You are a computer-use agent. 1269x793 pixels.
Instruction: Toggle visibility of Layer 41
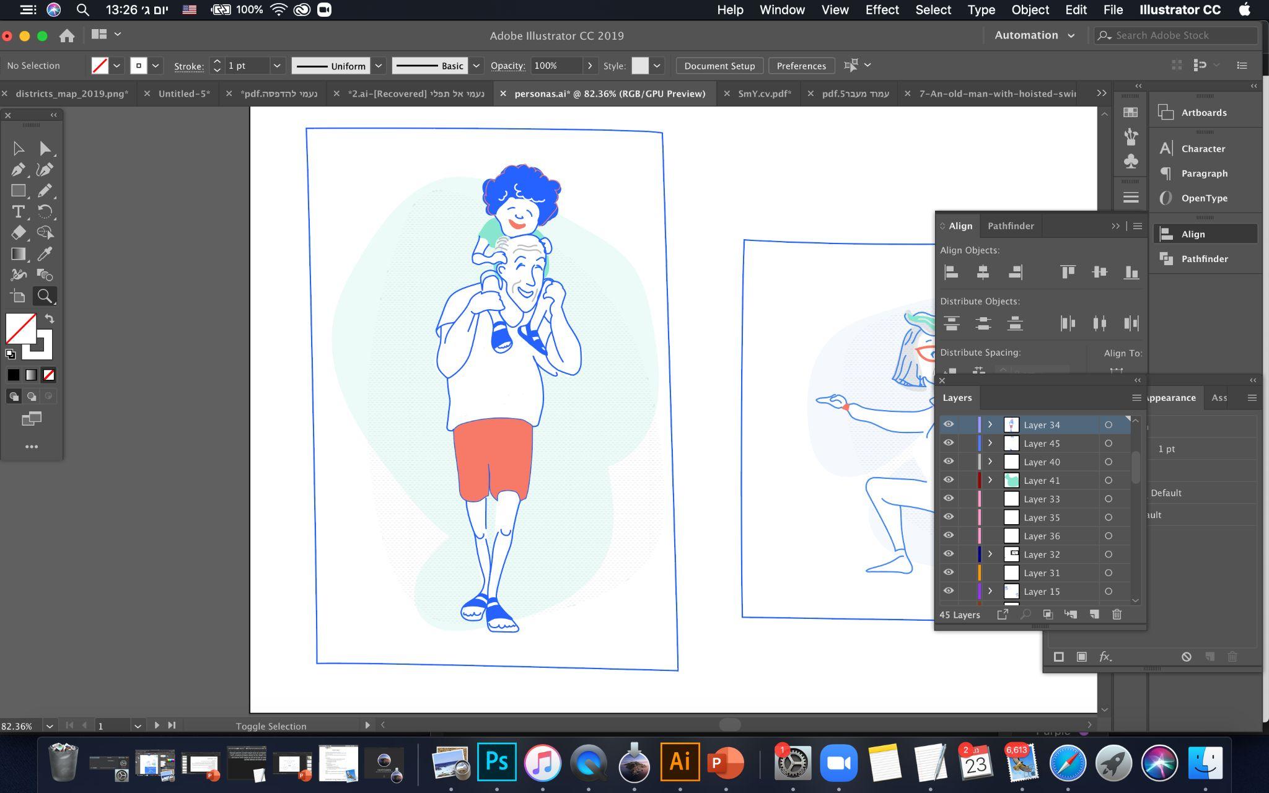[949, 480]
